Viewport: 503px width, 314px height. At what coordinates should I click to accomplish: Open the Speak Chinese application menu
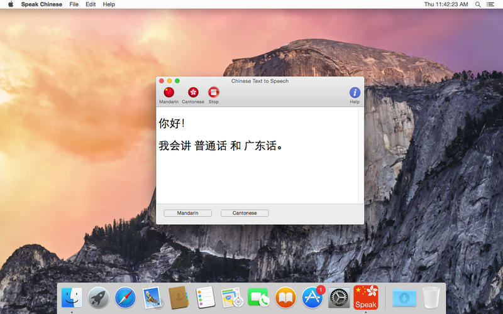pos(41,4)
